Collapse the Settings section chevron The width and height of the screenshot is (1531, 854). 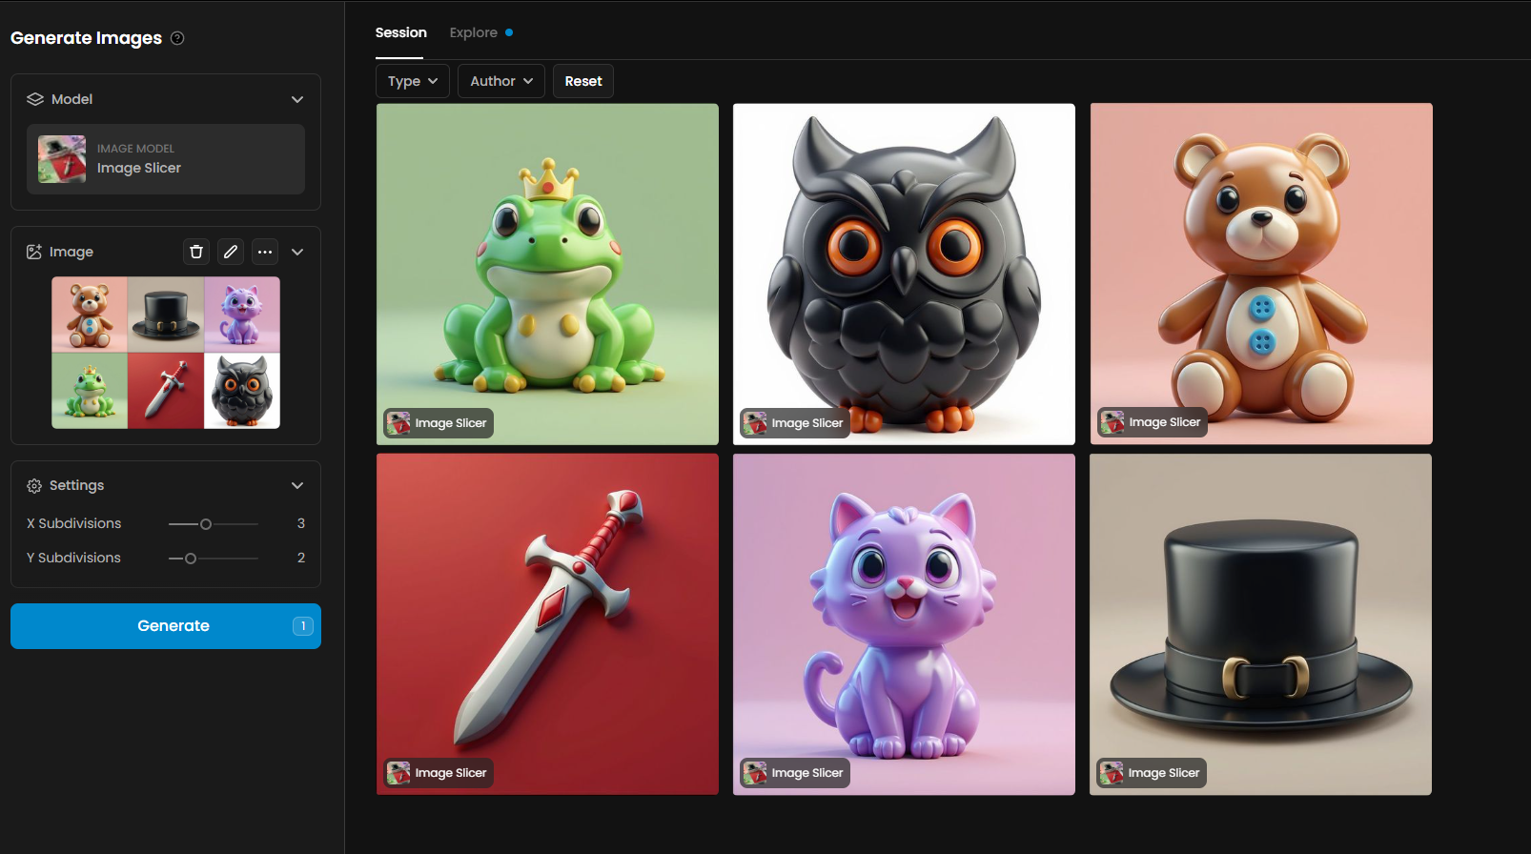pyautogui.click(x=297, y=485)
